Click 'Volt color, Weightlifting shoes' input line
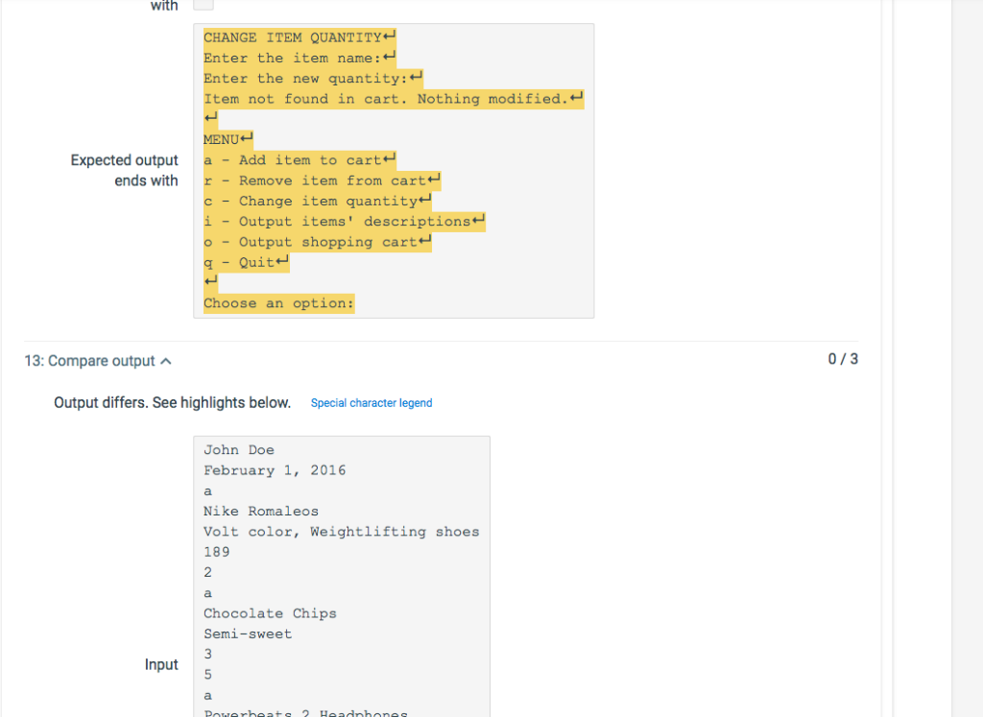The image size is (983, 717). [x=342, y=532]
